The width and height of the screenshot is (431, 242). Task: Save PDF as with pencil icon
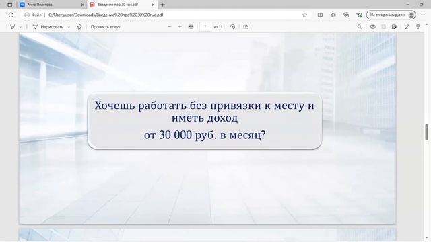tap(394, 27)
